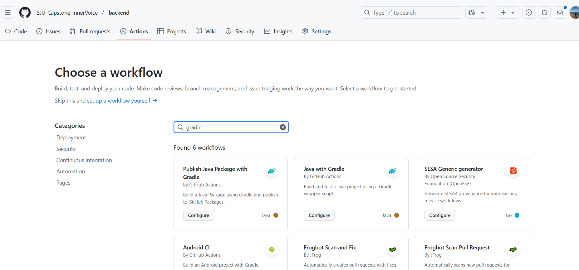
Task: Click Java color dot on Java with Gradle card
Action: pyautogui.click(x=396, y=215)
